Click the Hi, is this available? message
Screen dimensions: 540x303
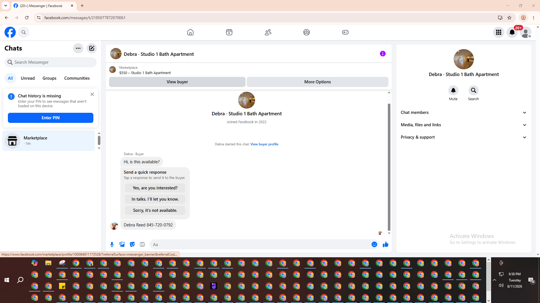click(x=142, y=162)
